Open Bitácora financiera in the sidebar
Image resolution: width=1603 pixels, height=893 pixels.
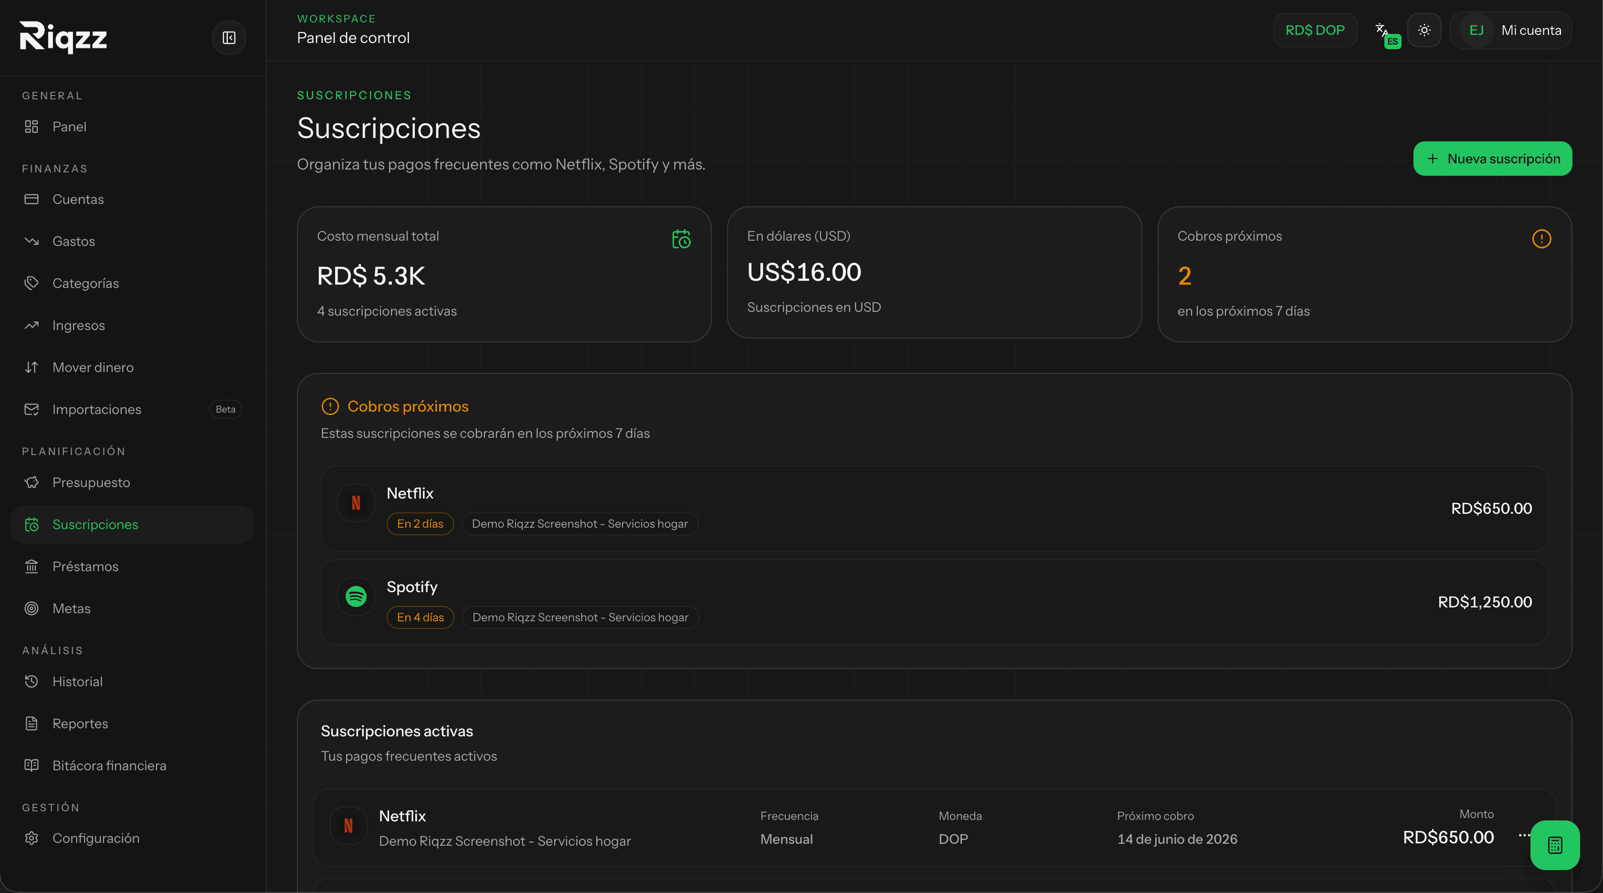pos(132,766)
